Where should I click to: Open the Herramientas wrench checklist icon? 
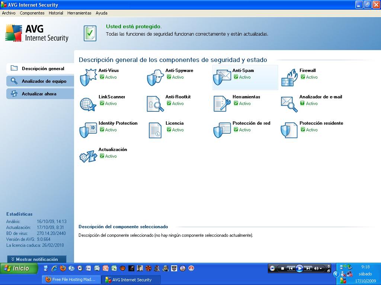coord(222,104)
